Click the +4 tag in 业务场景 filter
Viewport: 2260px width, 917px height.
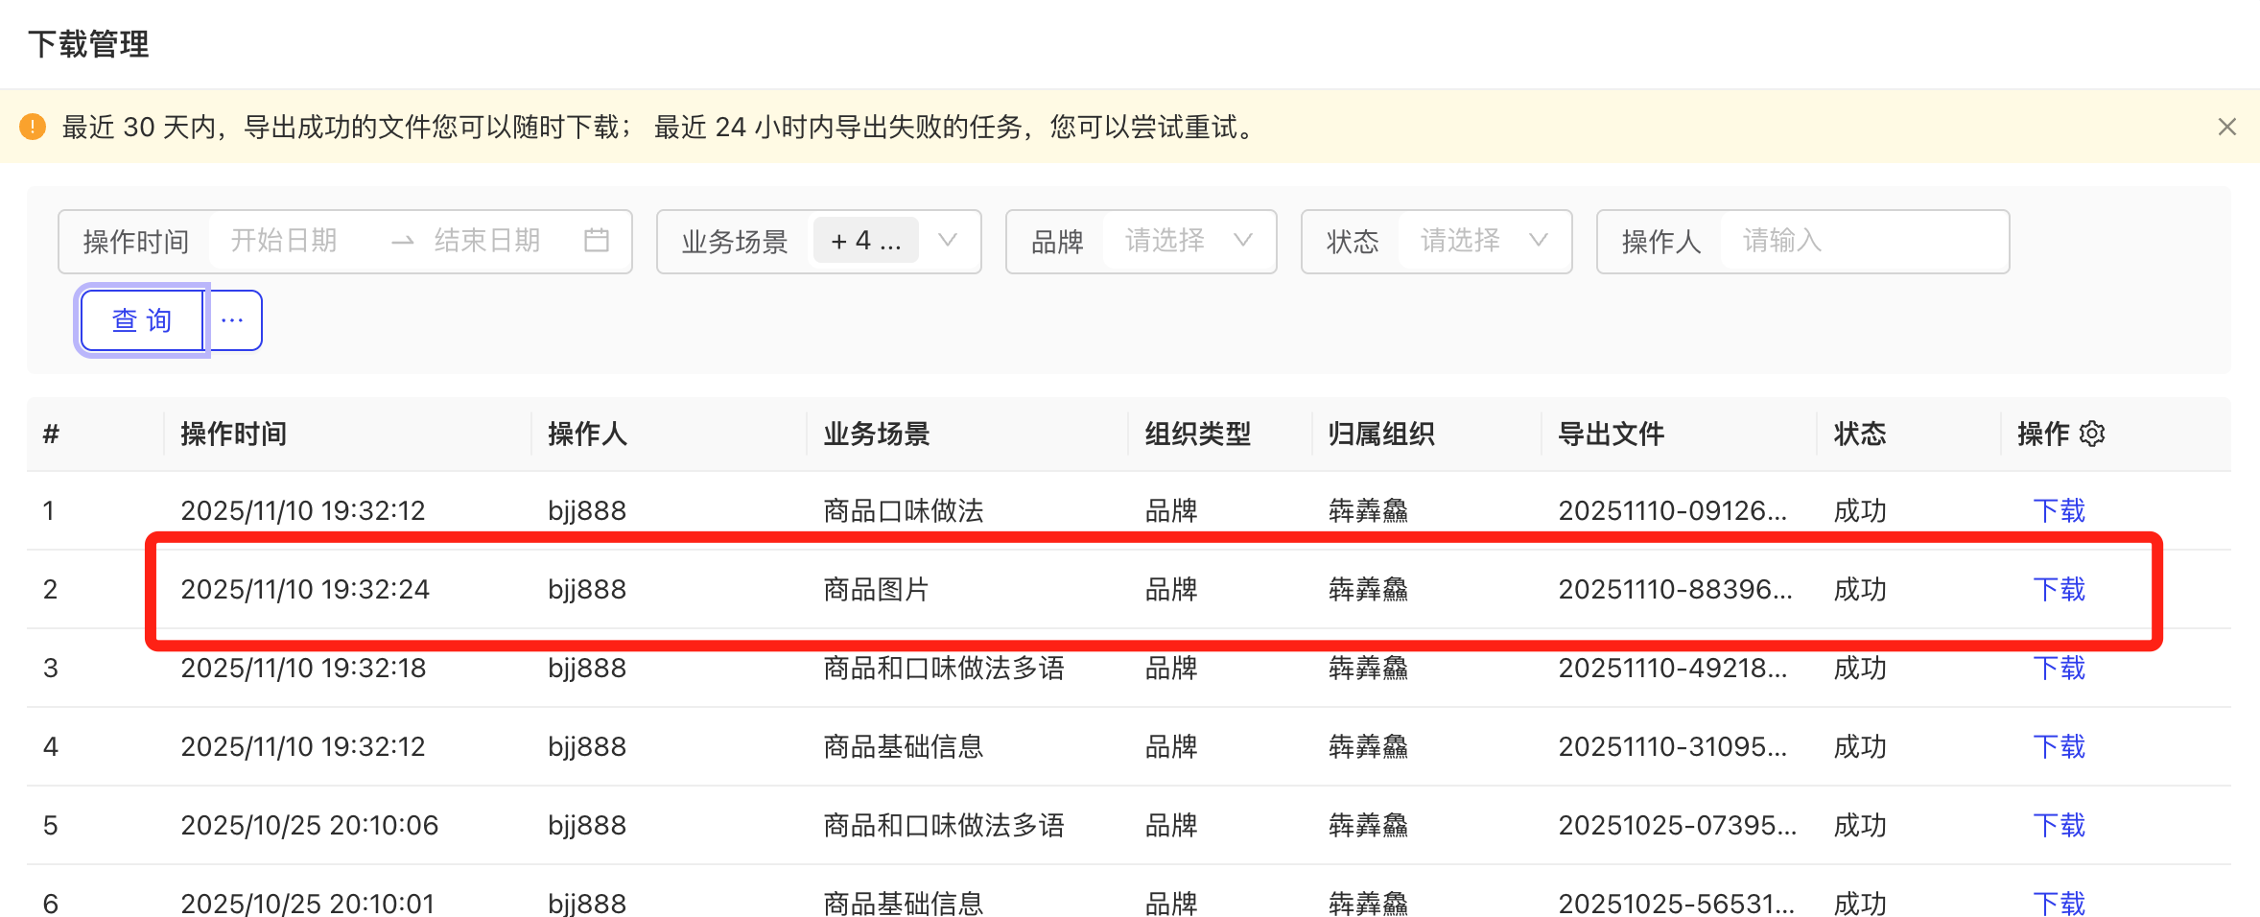[x=865, y=240]
